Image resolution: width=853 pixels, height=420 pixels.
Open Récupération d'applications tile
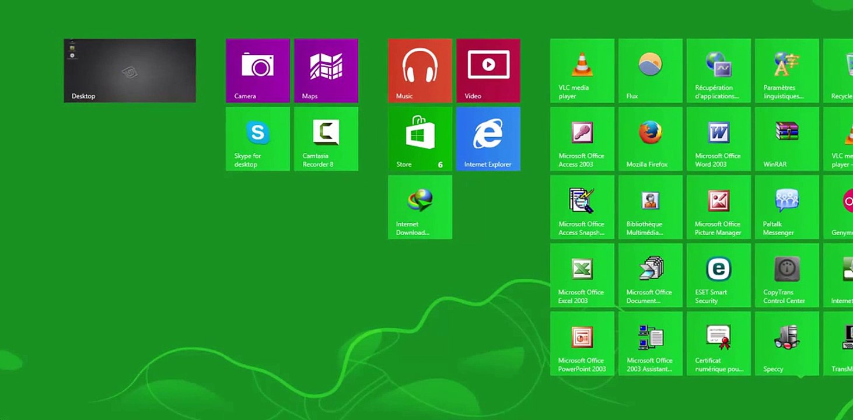719,71
